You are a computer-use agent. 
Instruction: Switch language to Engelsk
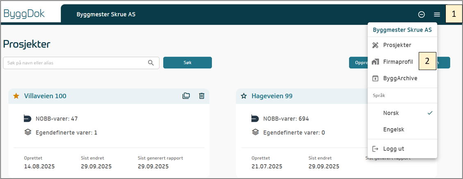[x=393, y=129]
